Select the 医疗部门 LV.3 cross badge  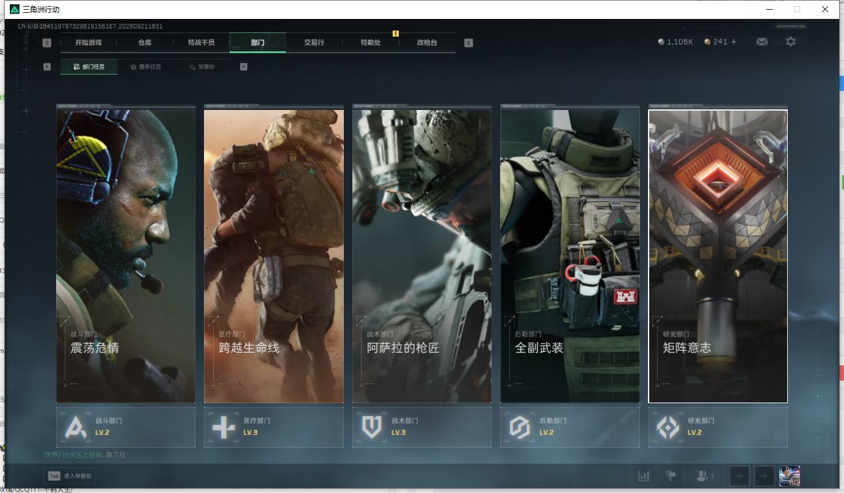[x=274, y=427]
